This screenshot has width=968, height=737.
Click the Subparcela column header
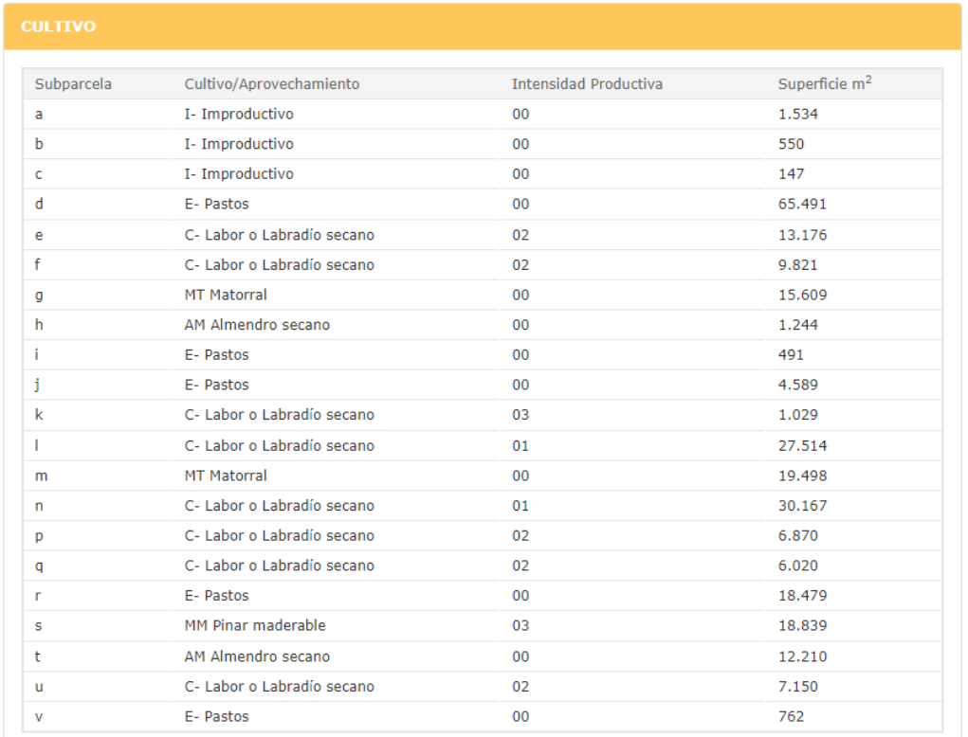tap(73, 84)
